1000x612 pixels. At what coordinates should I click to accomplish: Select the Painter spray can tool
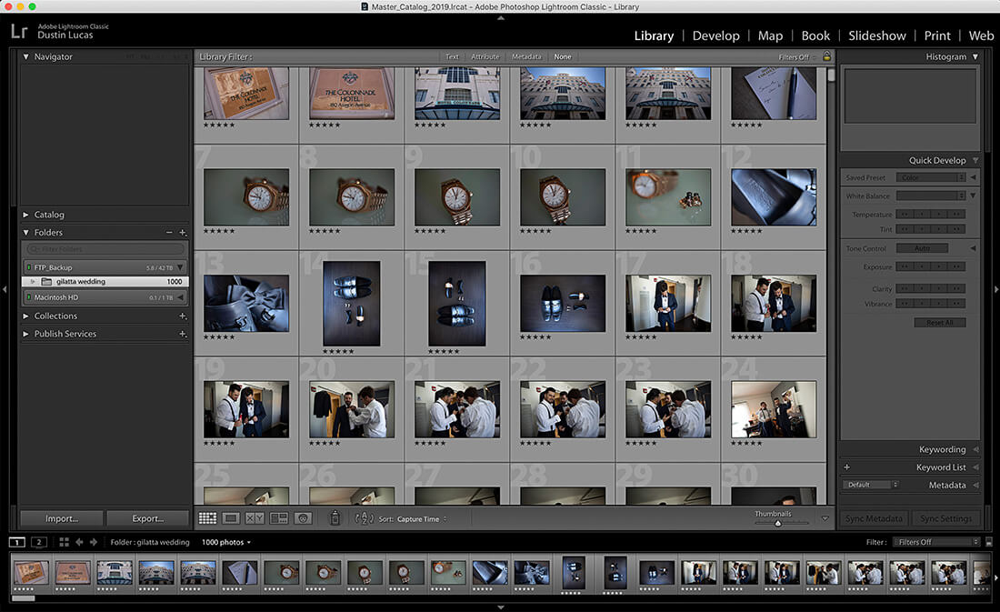(x=335, y=518)
